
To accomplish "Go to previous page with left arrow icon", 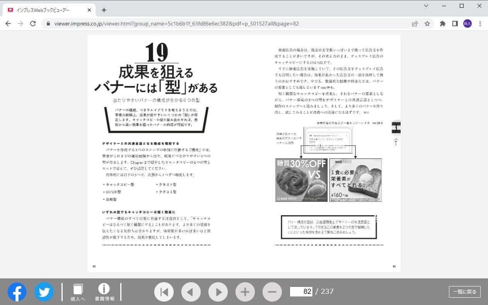I will [191, 292].
